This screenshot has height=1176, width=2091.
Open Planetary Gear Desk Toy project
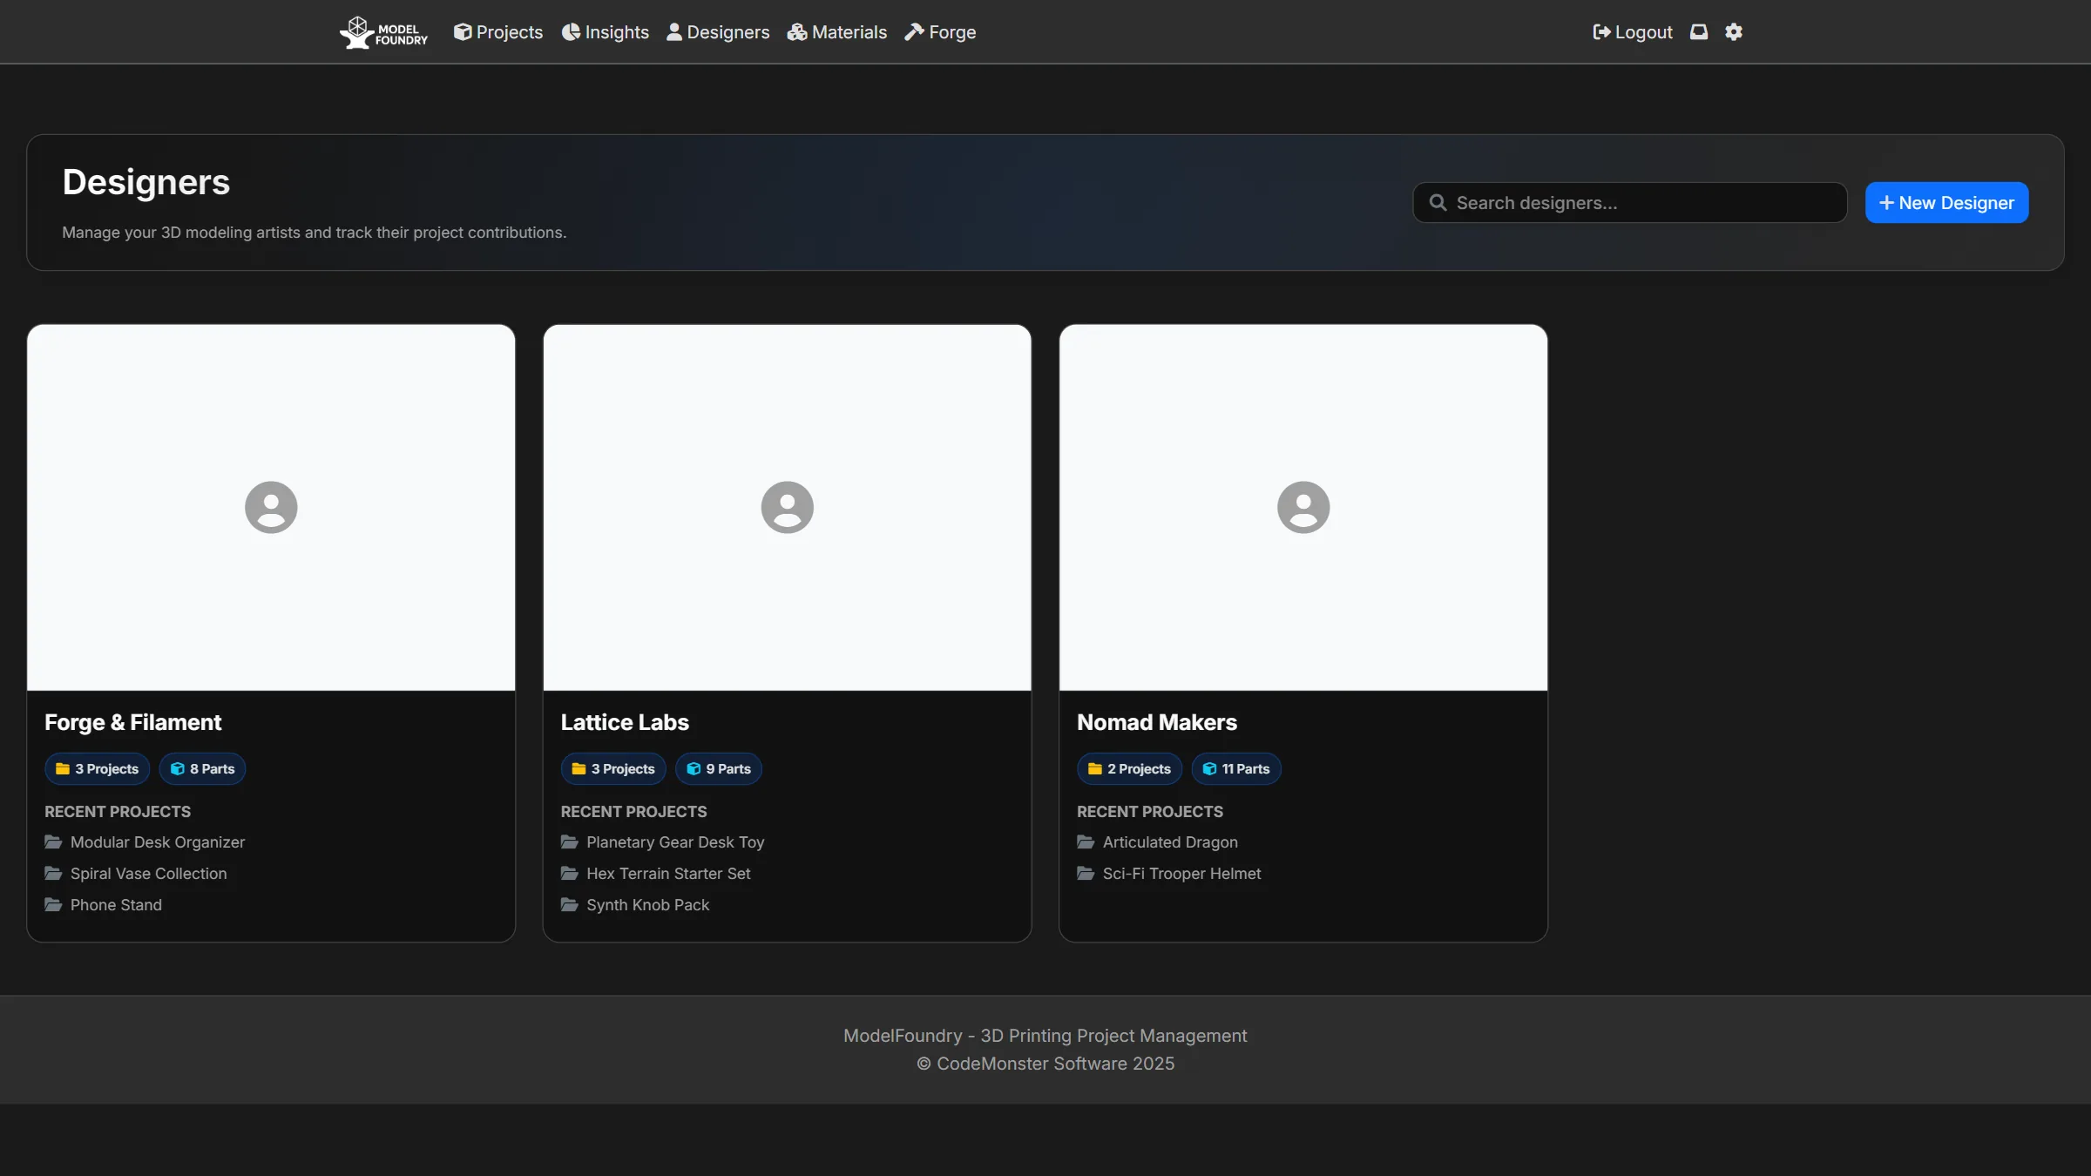click(x=675, y=842)
